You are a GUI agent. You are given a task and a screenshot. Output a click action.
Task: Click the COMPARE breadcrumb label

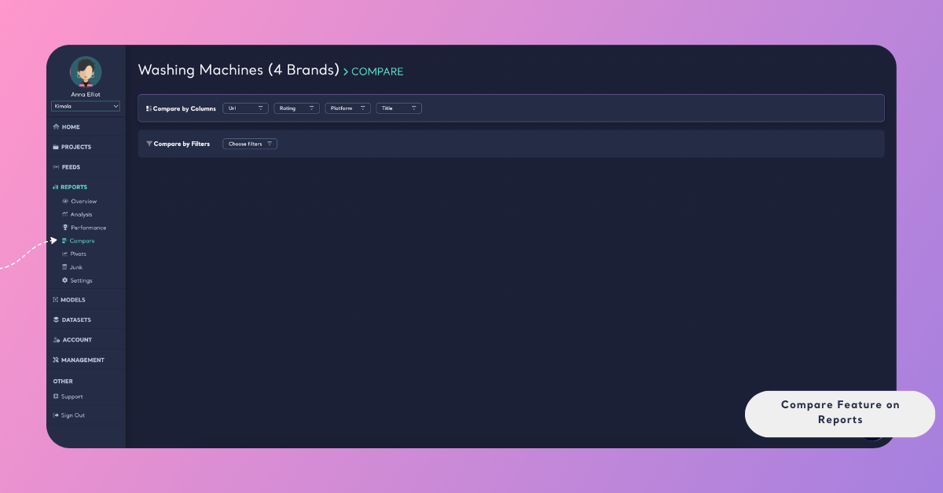pos(377,71)
